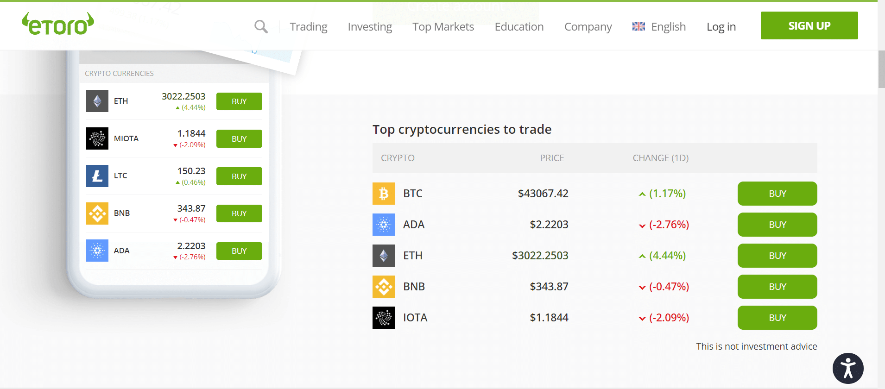Screen dimensions: 885x389
Task: Open the search magnifier icon
Action: pyautogui.click(x=261, y=26)
